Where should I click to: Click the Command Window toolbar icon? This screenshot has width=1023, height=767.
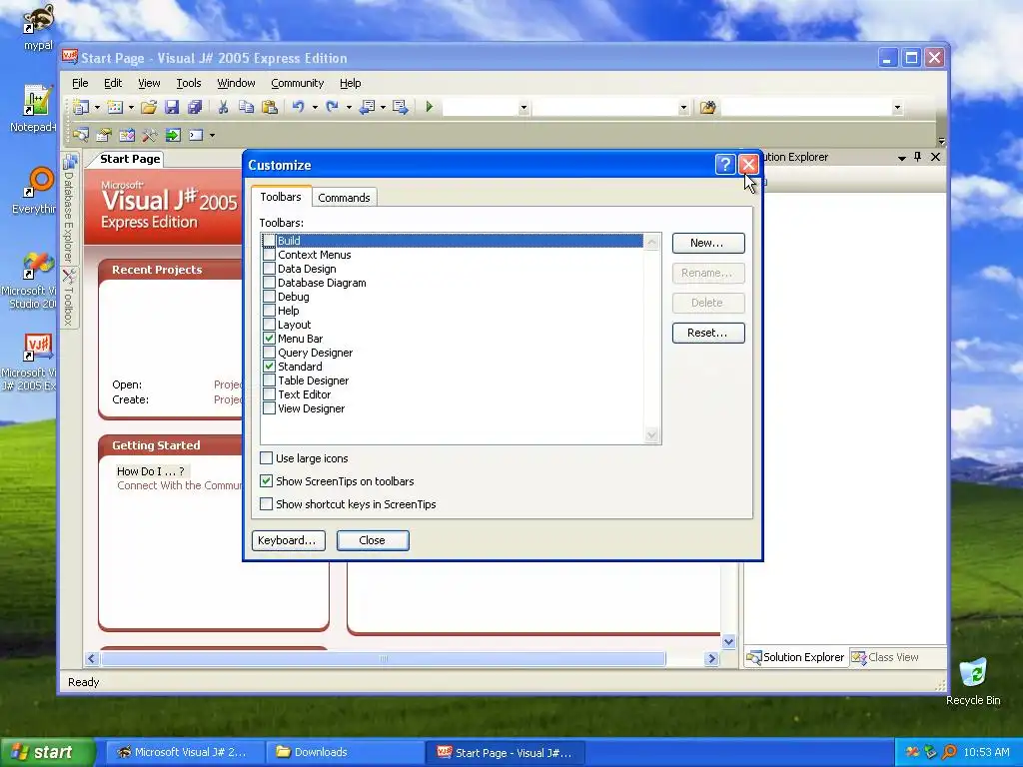click(x=196, y=135)
